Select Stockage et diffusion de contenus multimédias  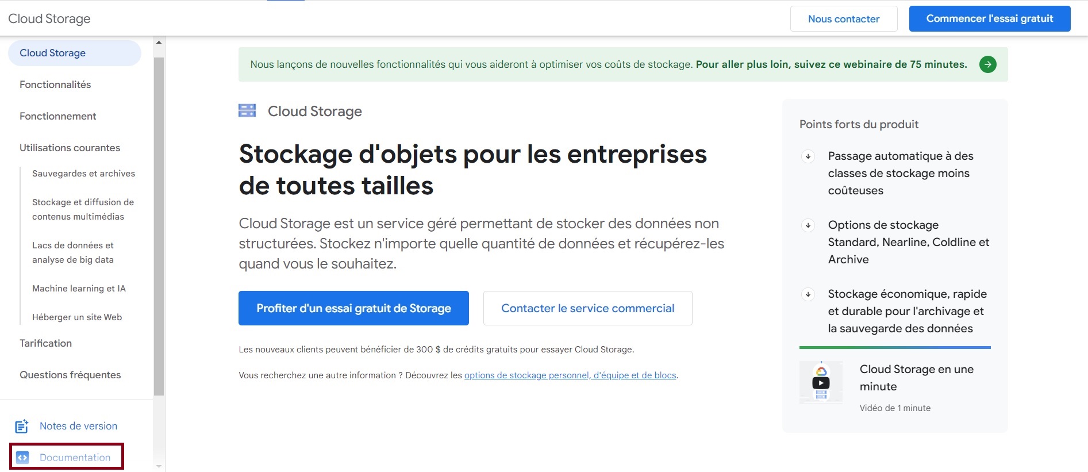click(83, 209)
